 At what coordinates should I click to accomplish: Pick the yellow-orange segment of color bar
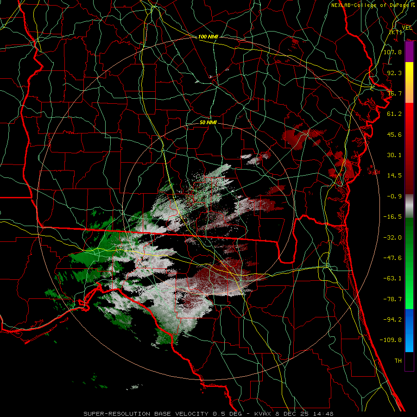tap(409, 82)
